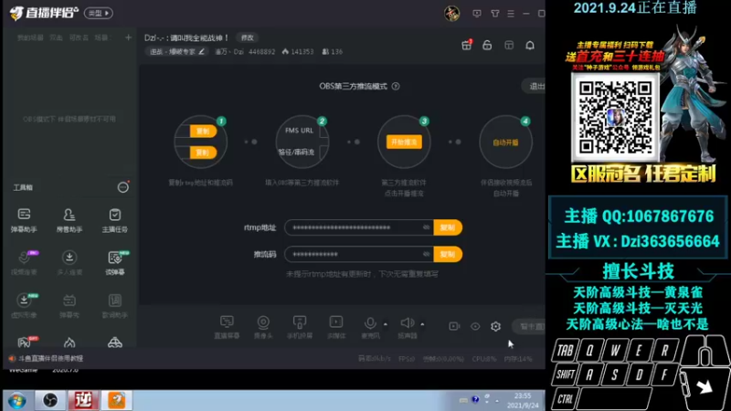Screen dimensions: 731x411
Task: Open the 弹幕助手 danmaku assistant tool
Action: (x=24, y=220)
